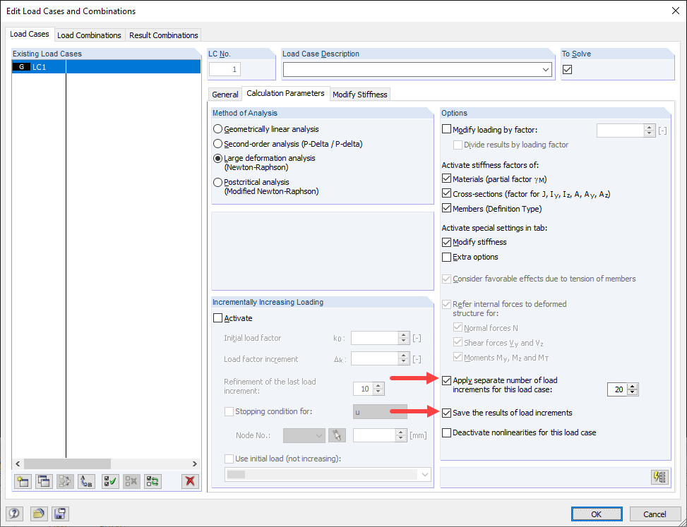
Task: Open the Load Case Description dropdown
Action: (x=546, y=69)
